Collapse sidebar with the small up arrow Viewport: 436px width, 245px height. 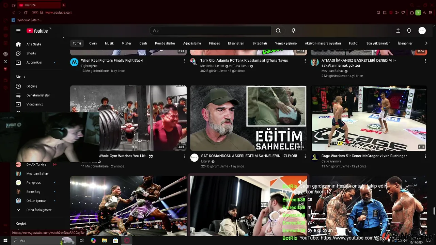pyautogui.click(x=63, y=38)
